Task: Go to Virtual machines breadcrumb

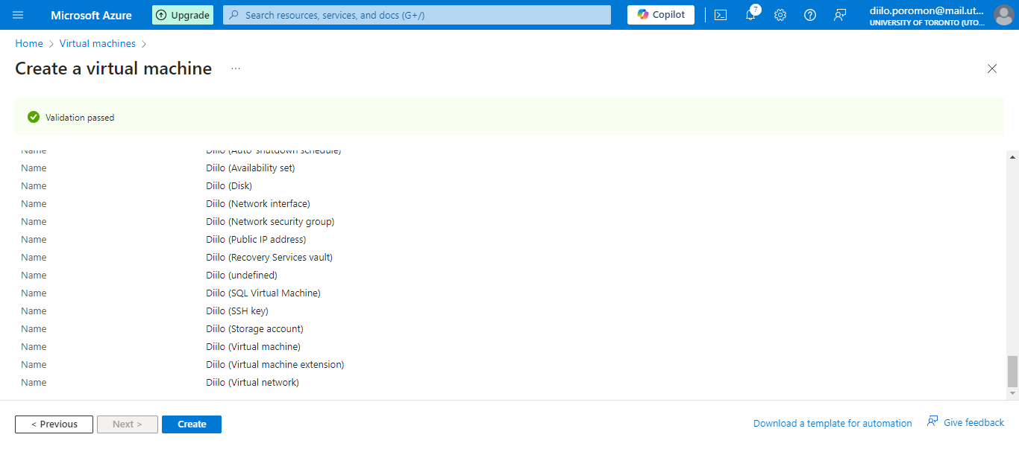Action: click(x=98, y=44)
